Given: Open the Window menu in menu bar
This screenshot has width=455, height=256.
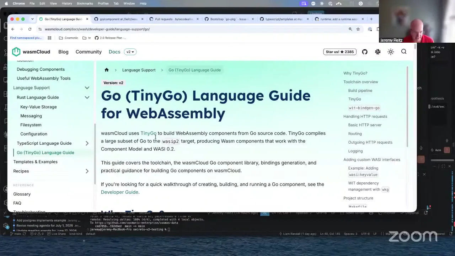Looking at the screenshot, I should click(129, 4).
